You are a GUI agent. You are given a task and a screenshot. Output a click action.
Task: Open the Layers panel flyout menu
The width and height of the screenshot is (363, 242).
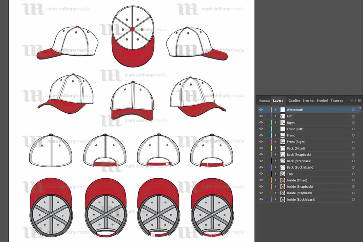pos(359,100)
